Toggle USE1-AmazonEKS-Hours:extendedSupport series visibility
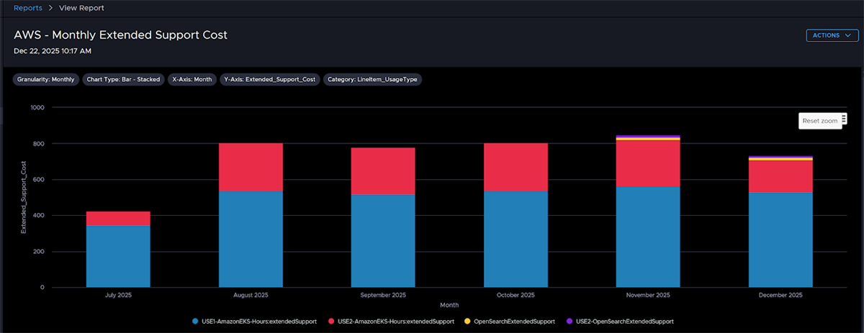This screenshot has width=864, height=333. 258,321
